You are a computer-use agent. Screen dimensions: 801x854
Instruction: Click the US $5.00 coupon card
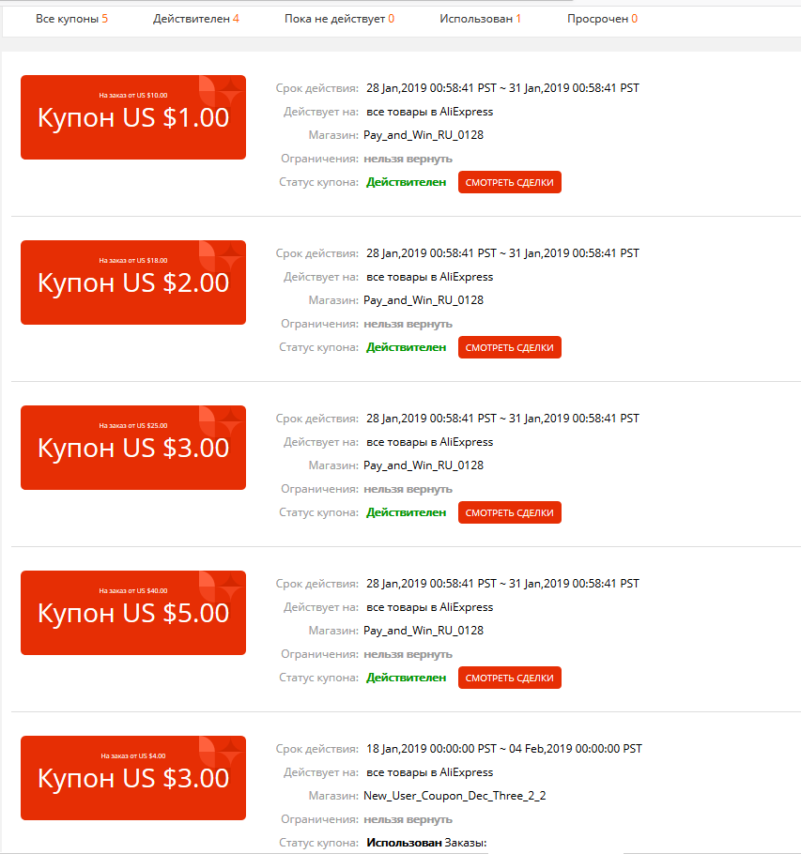coord(133,613)
